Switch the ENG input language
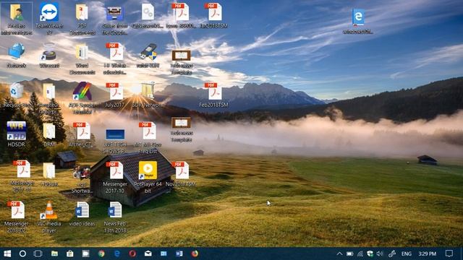This screenshot has width=463, height=260. pos(407,253)
